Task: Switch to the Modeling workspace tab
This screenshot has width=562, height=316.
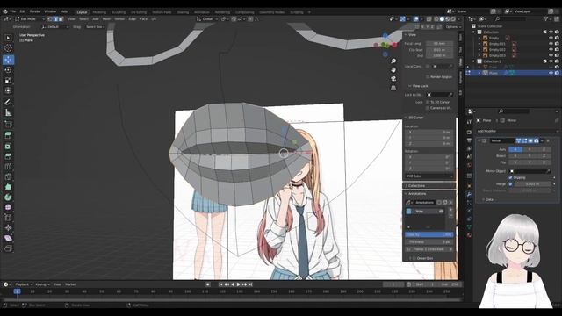Action: coord(99,12)
